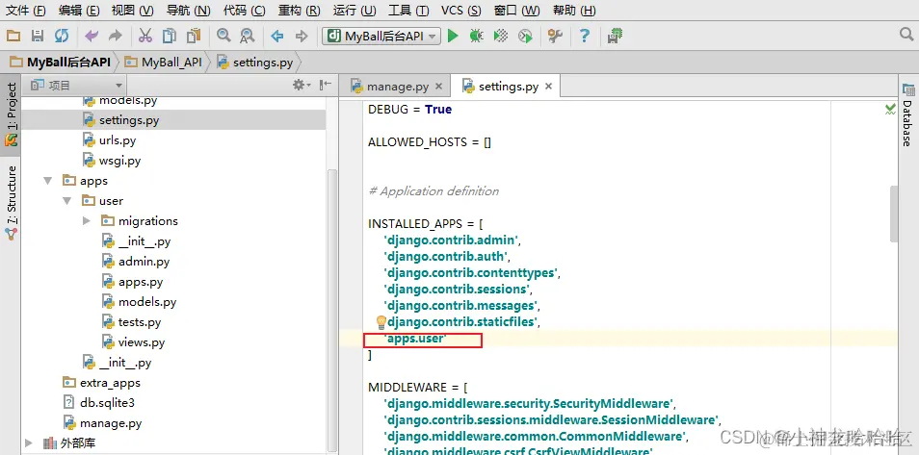Collapse the user folder arrow
Viewport: 919px width, 455px height.
[67, 201]
